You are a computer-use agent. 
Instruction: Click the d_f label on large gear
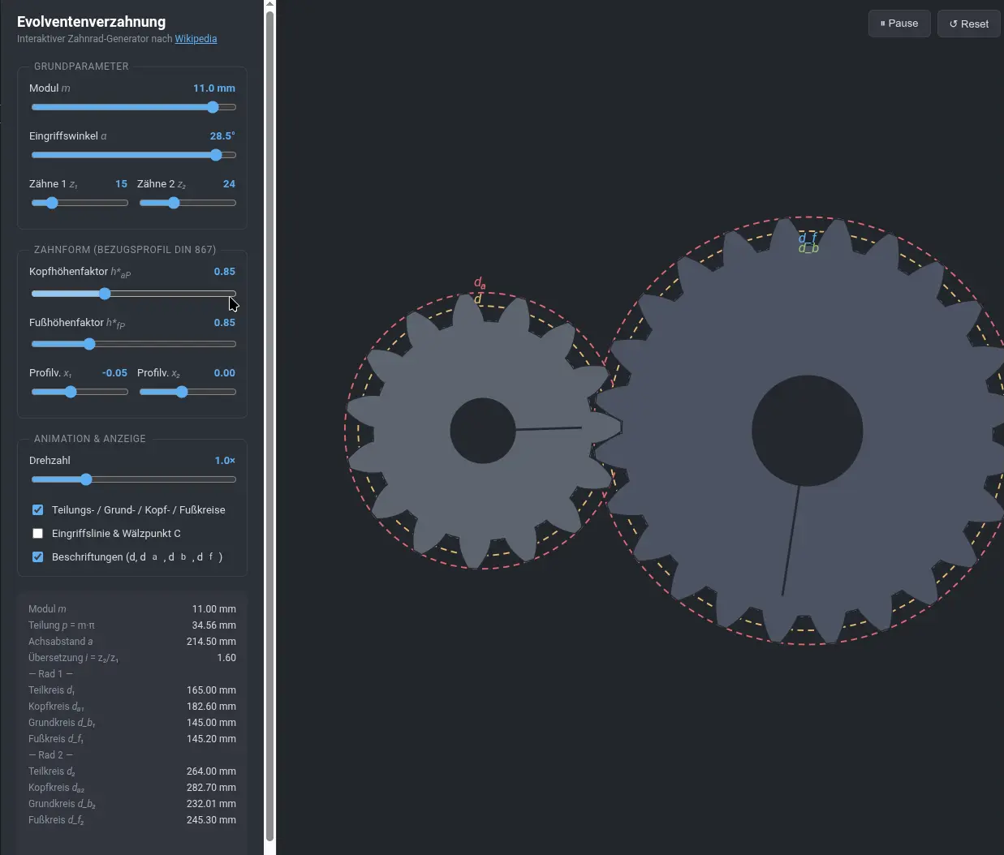(x=808, y=238)
